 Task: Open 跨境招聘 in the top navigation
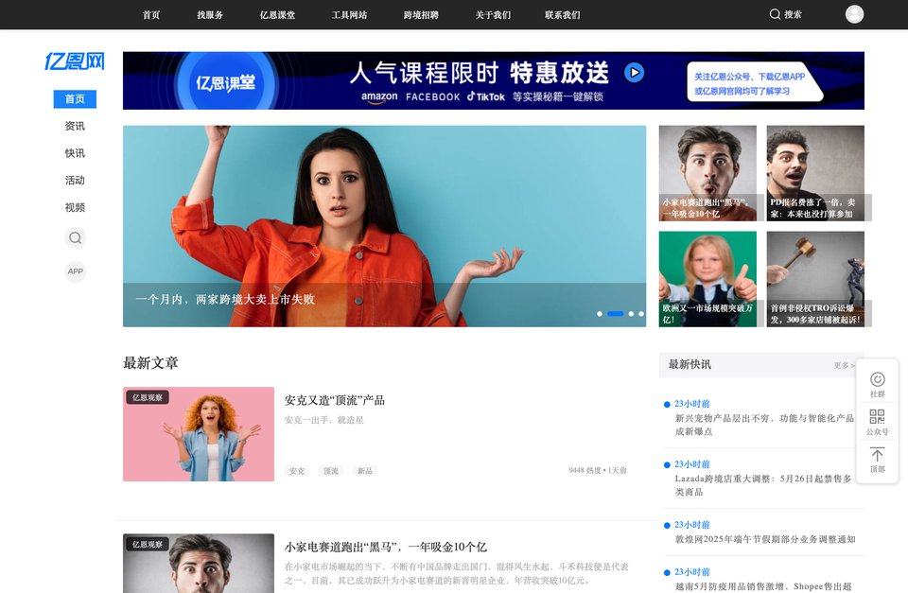(421, 15)
